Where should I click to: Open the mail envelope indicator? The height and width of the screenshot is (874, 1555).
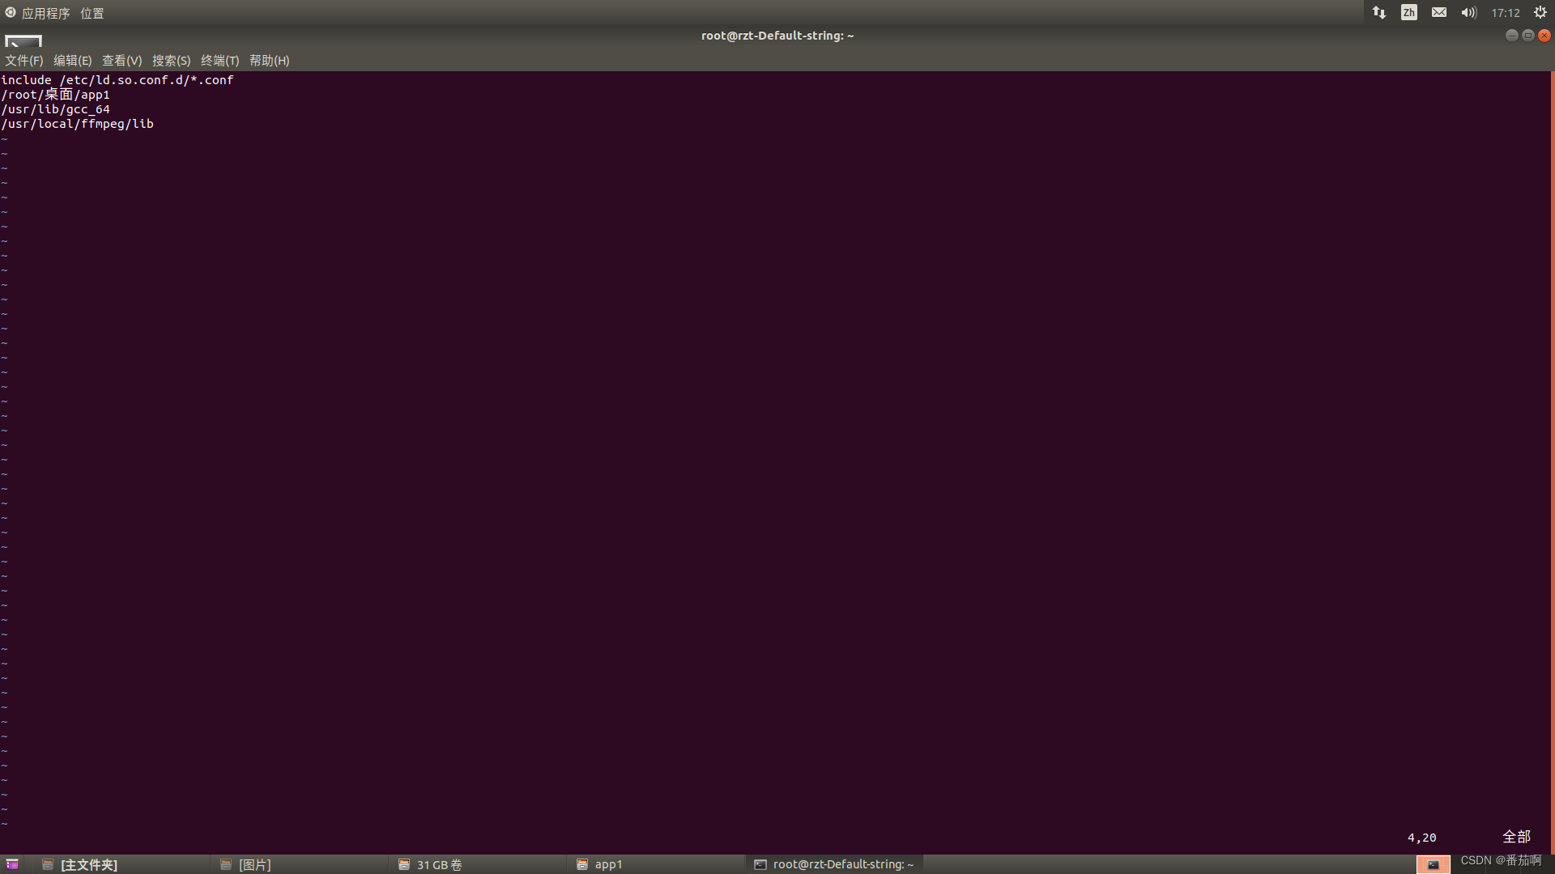[1438, 12]
